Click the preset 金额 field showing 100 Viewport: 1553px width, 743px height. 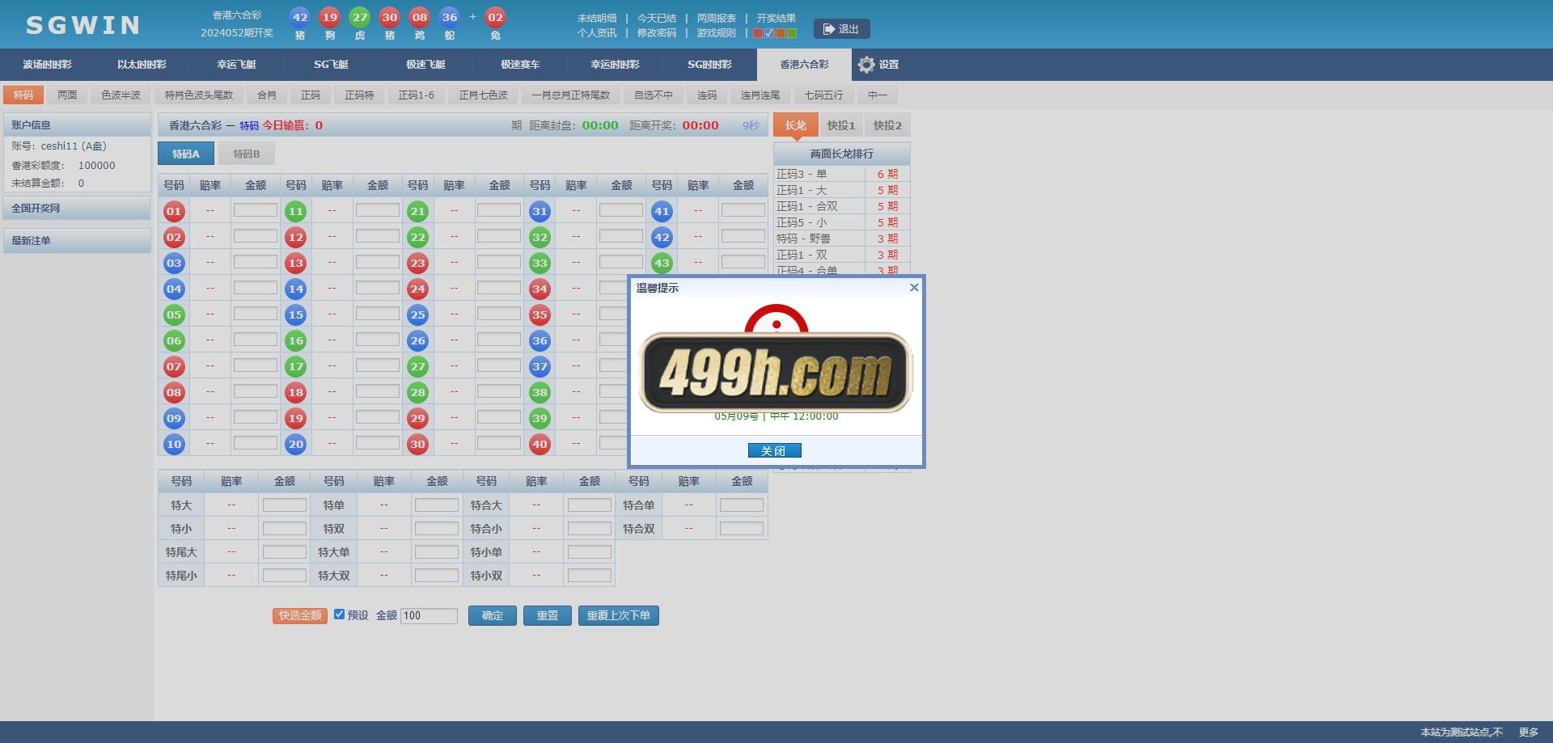point(429,615)
